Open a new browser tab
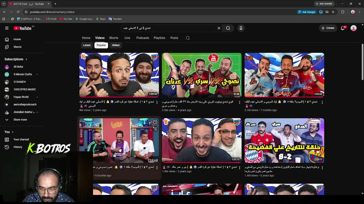This screenshot has height=204, width=364. [55, 4]
